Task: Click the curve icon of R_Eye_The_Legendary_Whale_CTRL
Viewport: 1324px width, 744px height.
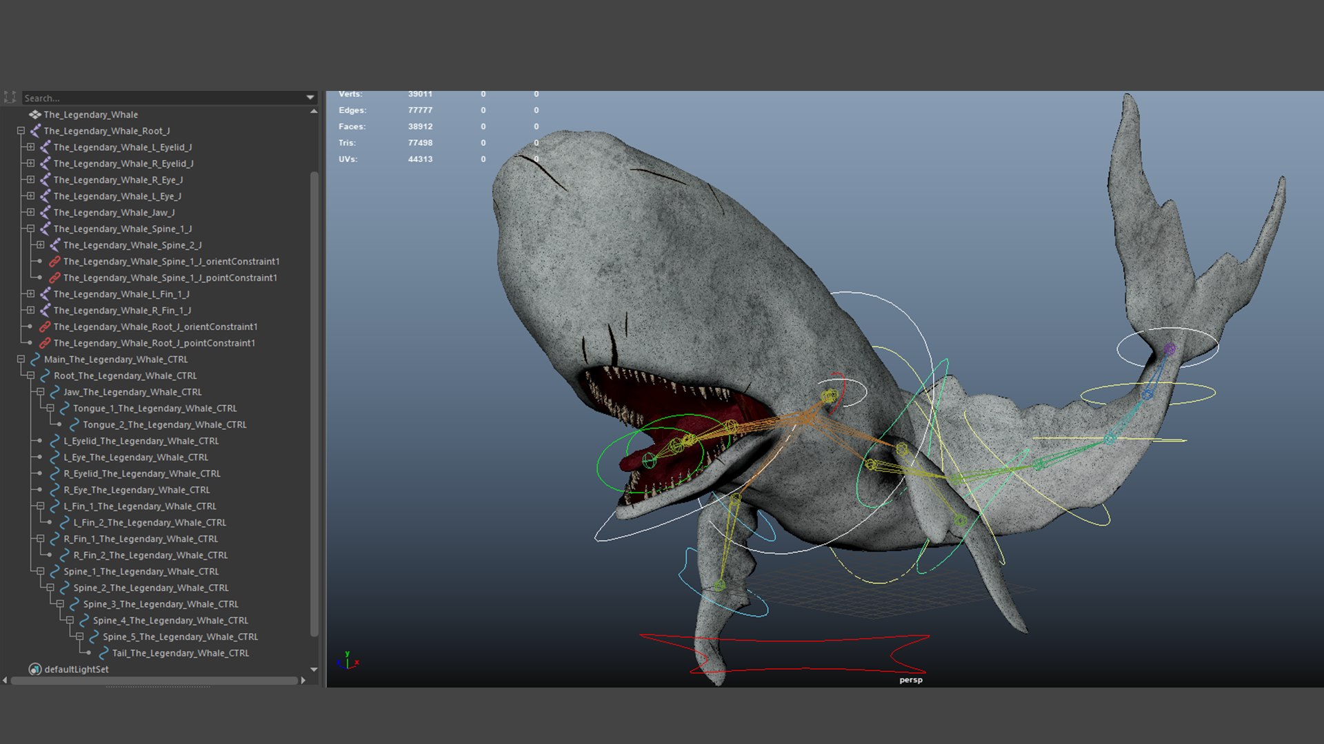Action: [x=54, y=490]
